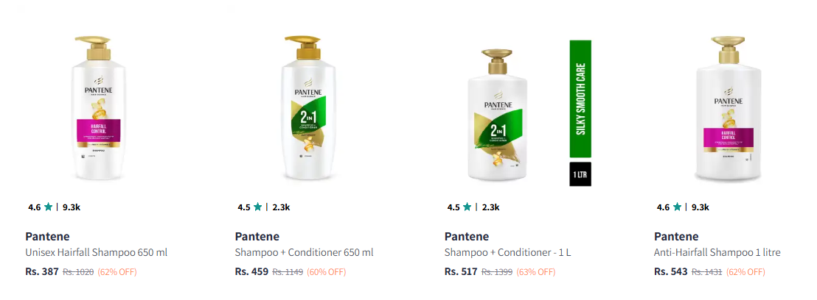Click the '(60% OFF)' discount label
Viewport: 817px width, 300px height.
(326, 272)
